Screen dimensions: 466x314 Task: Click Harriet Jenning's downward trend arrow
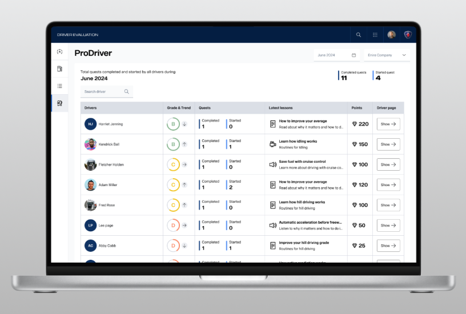coord(184,124)
